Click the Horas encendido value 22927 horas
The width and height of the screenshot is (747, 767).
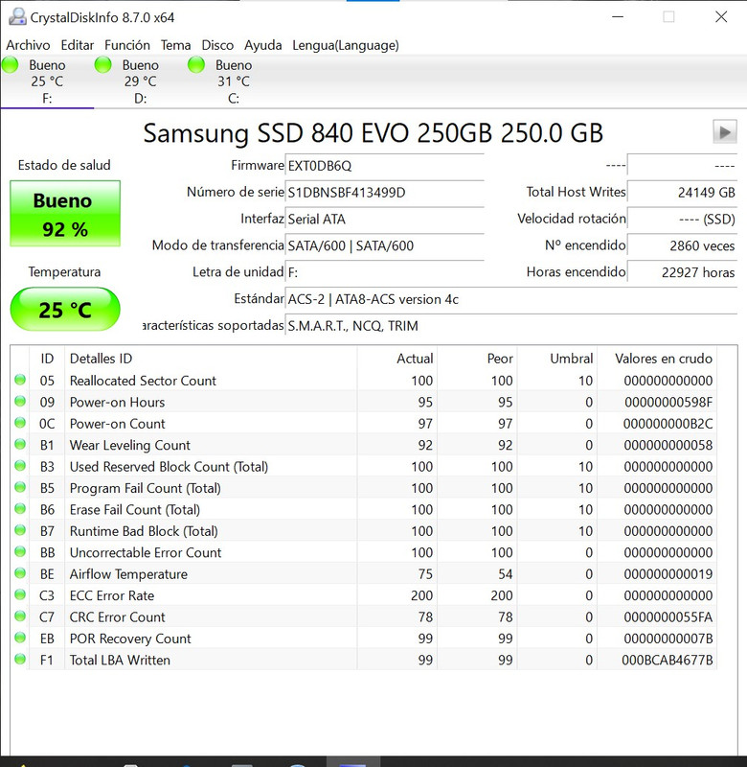click(x=683, y=272)
